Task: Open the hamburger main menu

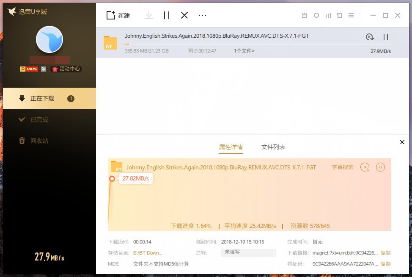Action: [x=351, y=15]
